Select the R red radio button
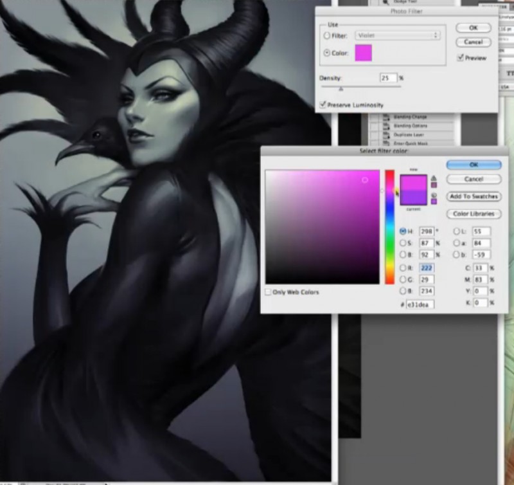Viewport: 514px width, 485px height. (403, 268)
